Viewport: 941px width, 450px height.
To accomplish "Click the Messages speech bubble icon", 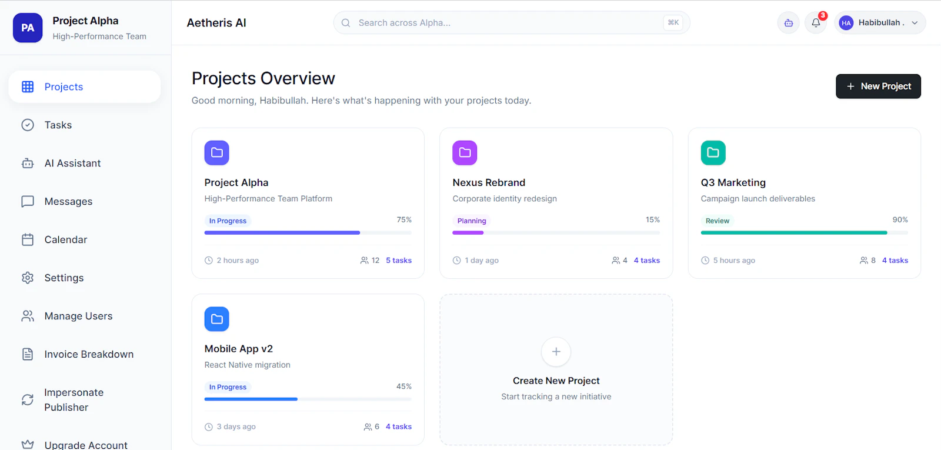I will tap(28, 201).
